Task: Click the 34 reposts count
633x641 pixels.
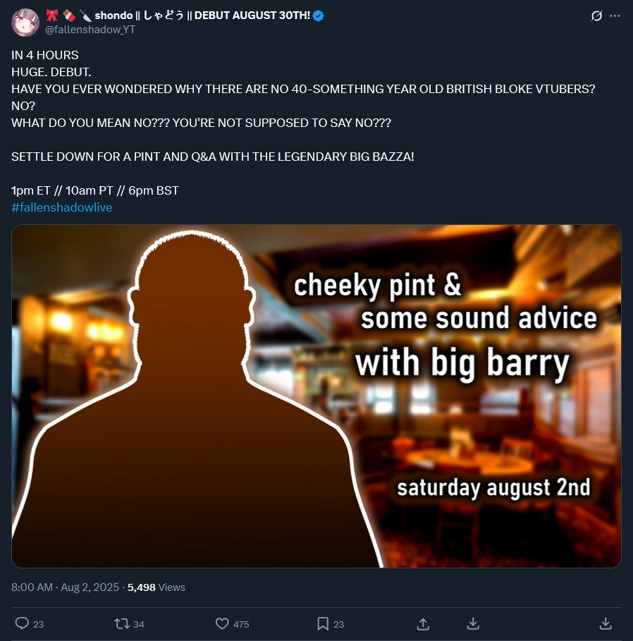Action: click(x=139, y=624)
